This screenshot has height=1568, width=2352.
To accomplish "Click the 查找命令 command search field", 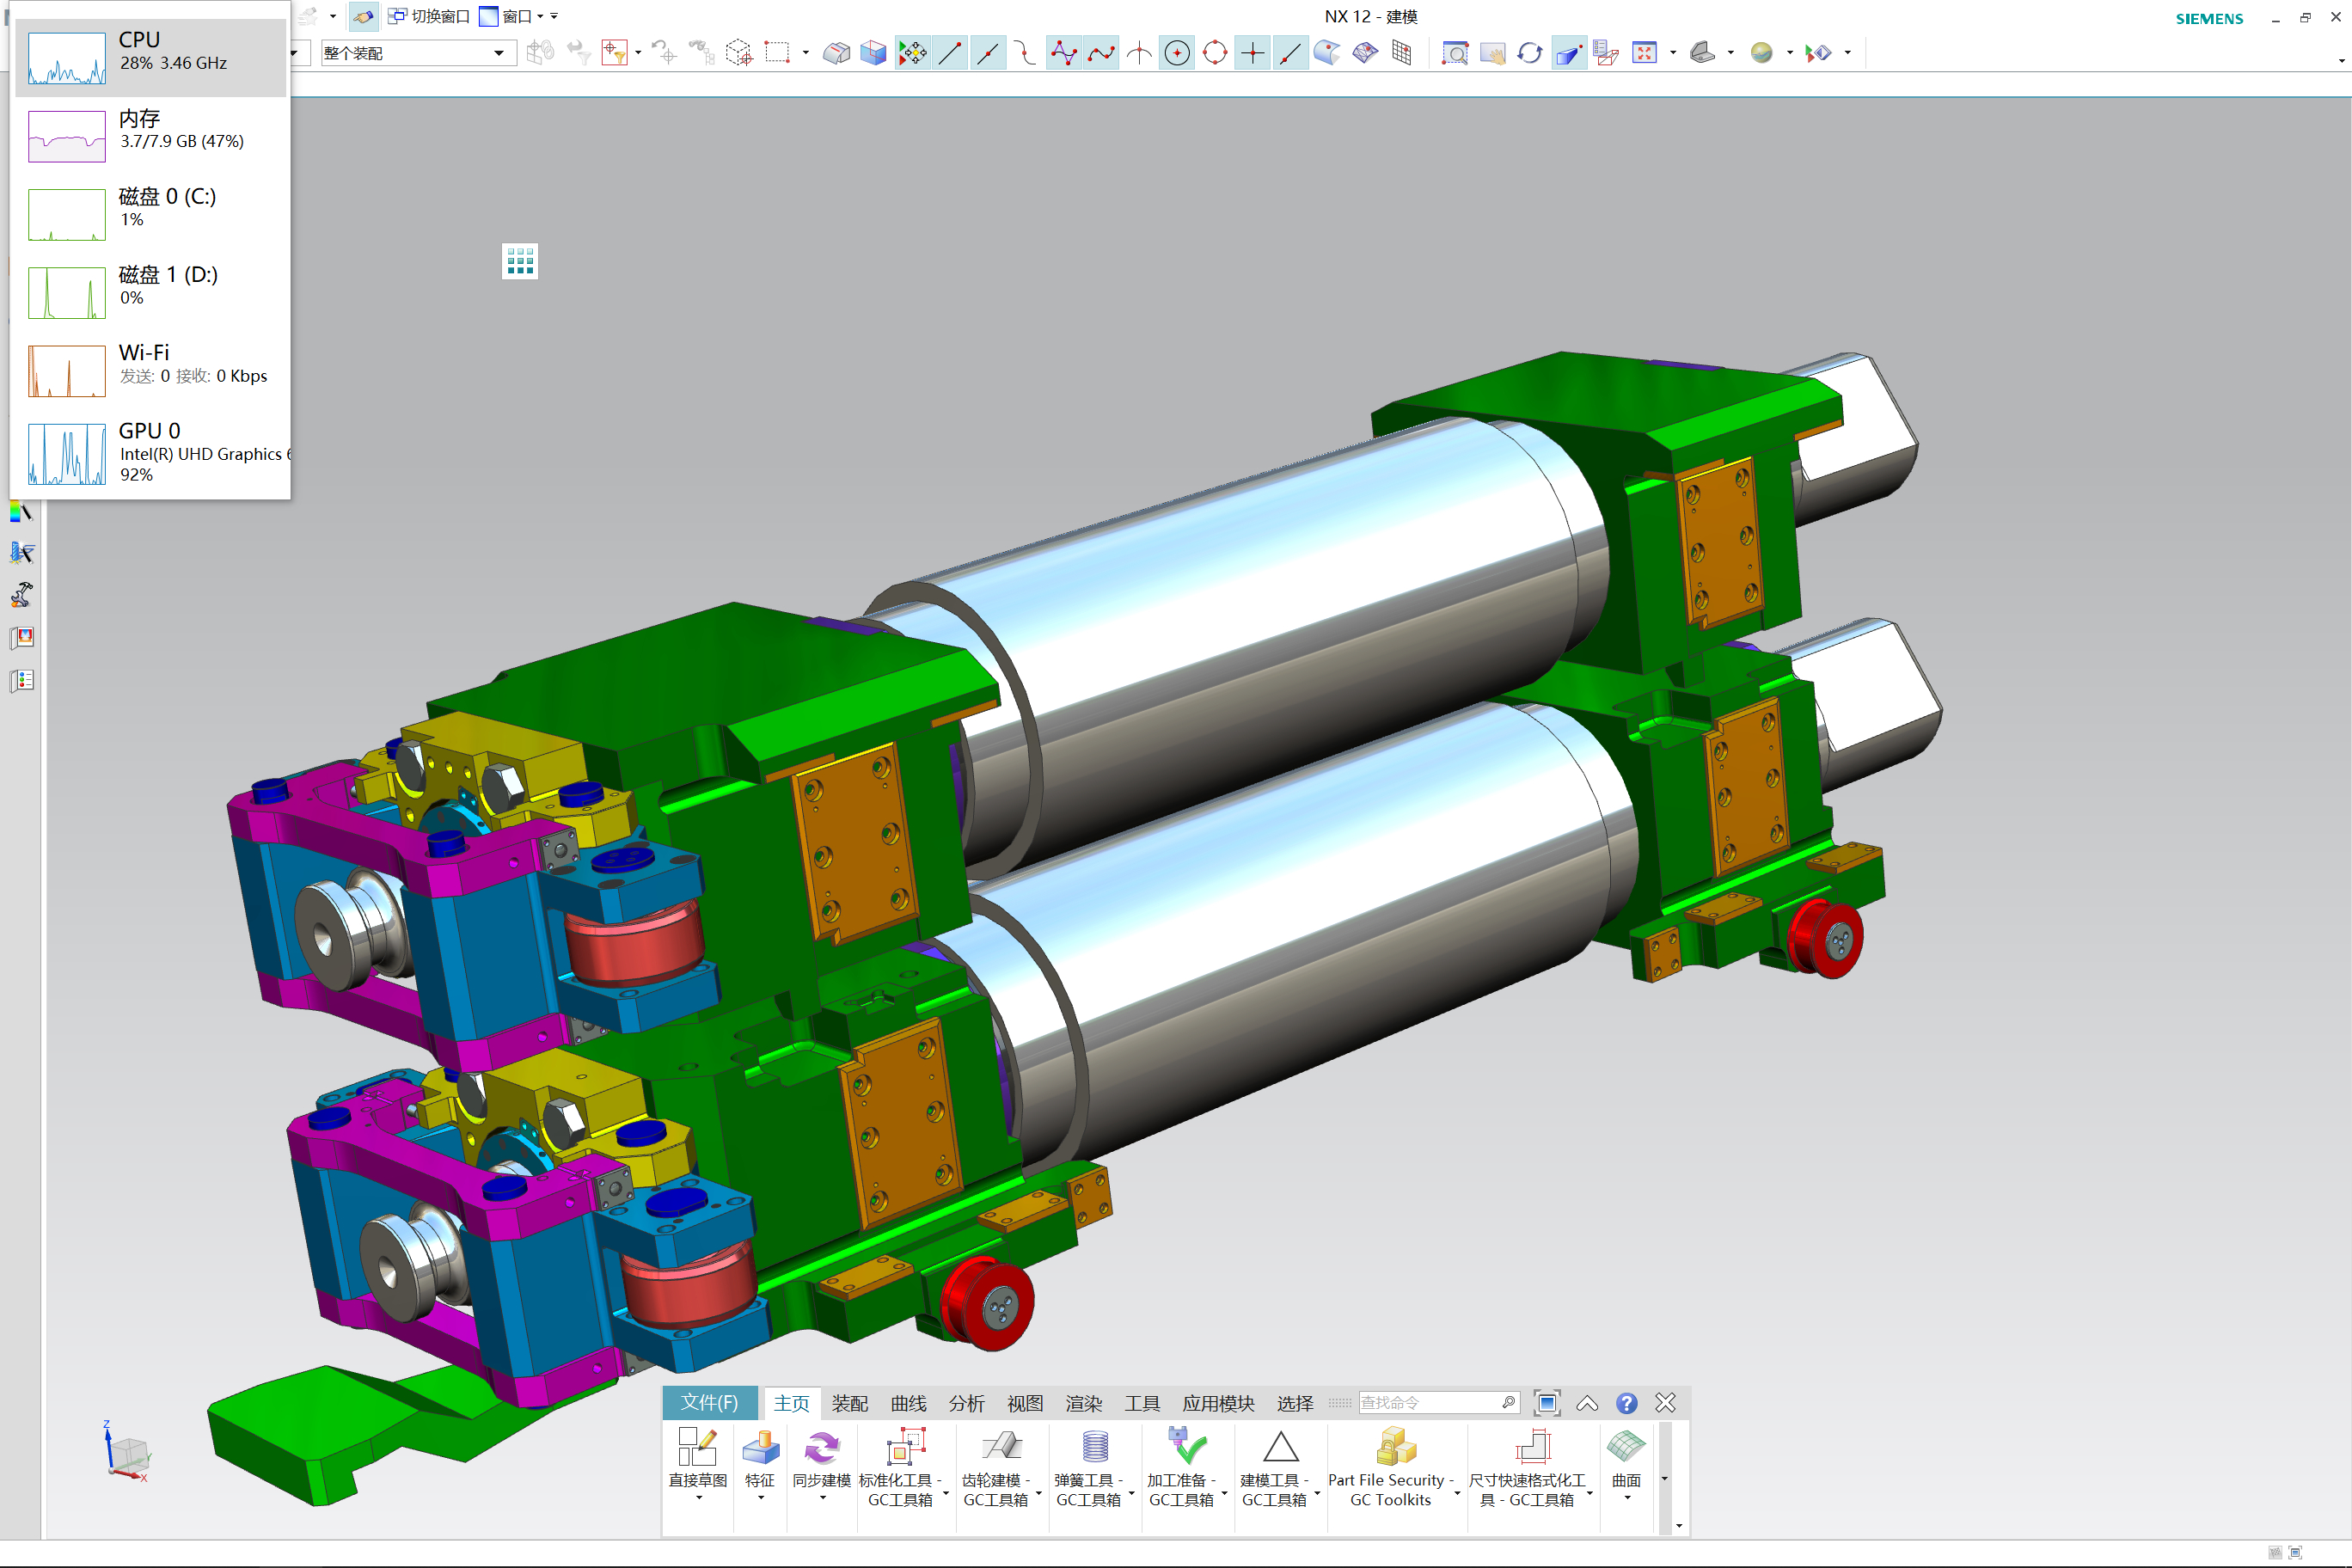I will pyautogui.click(x=1428, y=1403).
